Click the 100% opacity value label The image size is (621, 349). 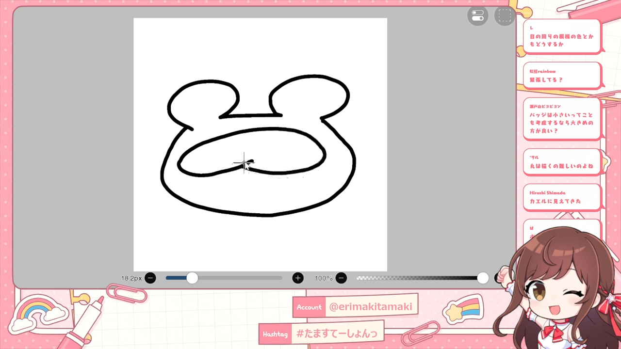coord(324,278)
